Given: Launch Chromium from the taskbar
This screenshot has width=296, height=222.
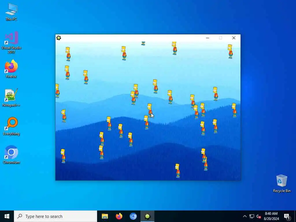Looking at the screenshot, I should [133, 216].
